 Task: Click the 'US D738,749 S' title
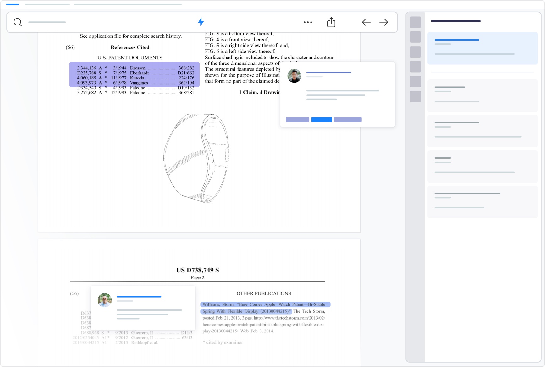pyautogui.click(x=197, y=270)
